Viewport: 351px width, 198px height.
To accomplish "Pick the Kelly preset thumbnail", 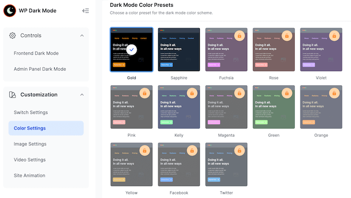I will (179, 107).
